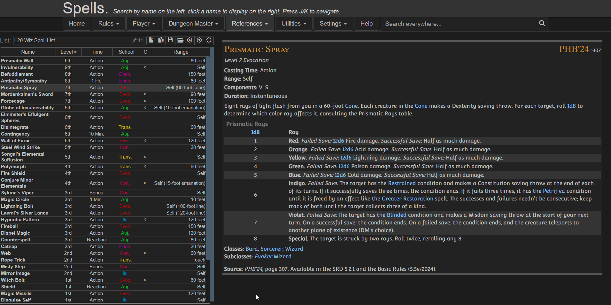Expand the Dungeon Master menu

(x=193, y=24)
